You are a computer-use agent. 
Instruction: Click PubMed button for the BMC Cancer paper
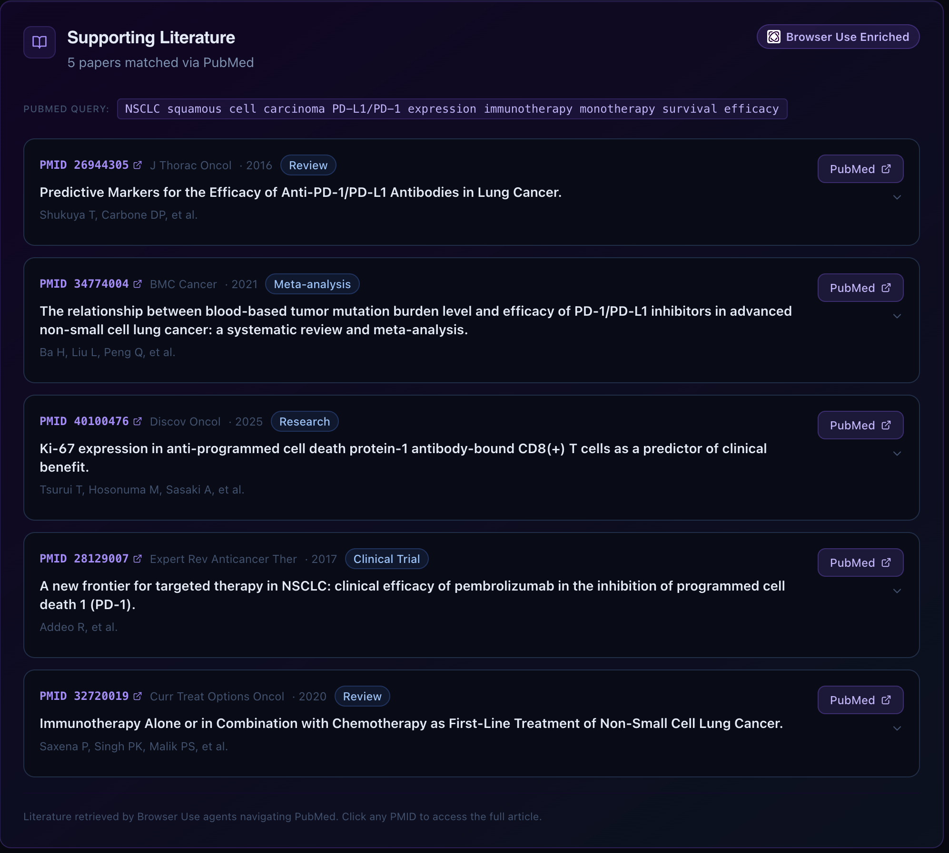pos(860,288)
